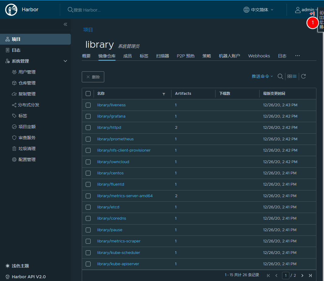The height and width of the screenshot is (281, 324).
Task: Open library/kube-scheduler repository
Action: pyautogui.click(x=119, y=252)
